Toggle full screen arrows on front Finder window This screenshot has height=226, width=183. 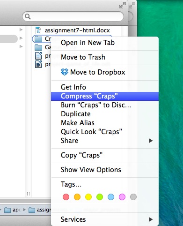click(x=123, y=5)
